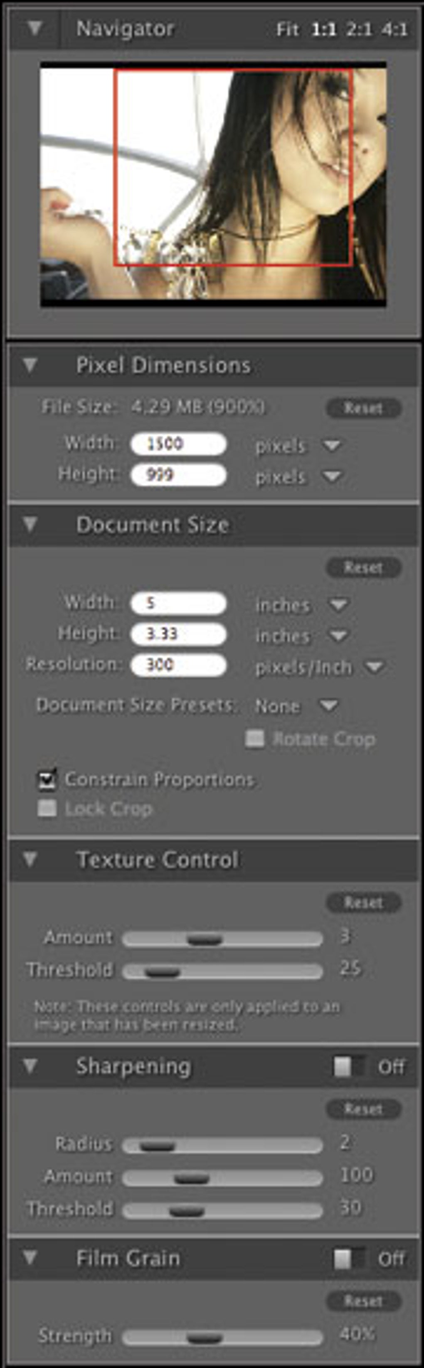Click the Resolution input field
The height and width of the screenshot is (1368, 424).
point(179,665)
